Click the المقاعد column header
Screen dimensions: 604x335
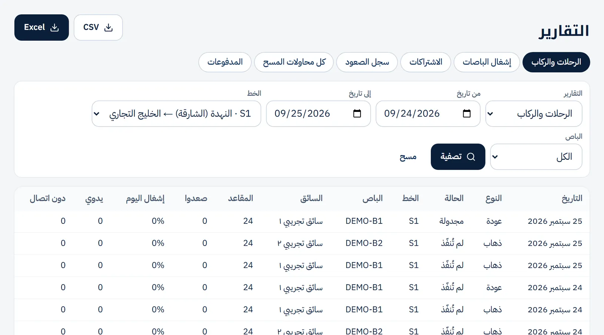coord(240,199)
